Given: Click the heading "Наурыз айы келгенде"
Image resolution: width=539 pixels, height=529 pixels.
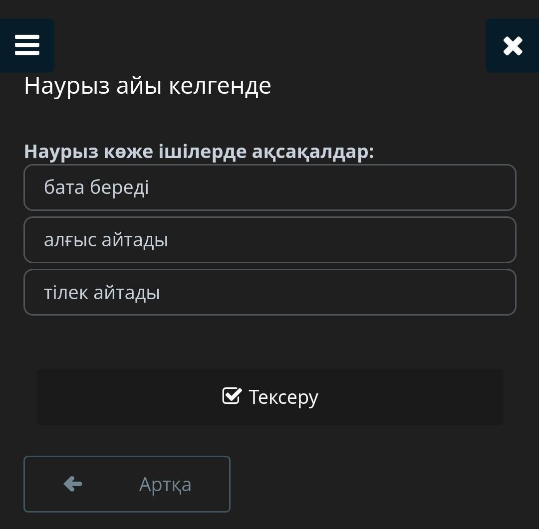Looking at the screenshot, I should tap(147, 86).
